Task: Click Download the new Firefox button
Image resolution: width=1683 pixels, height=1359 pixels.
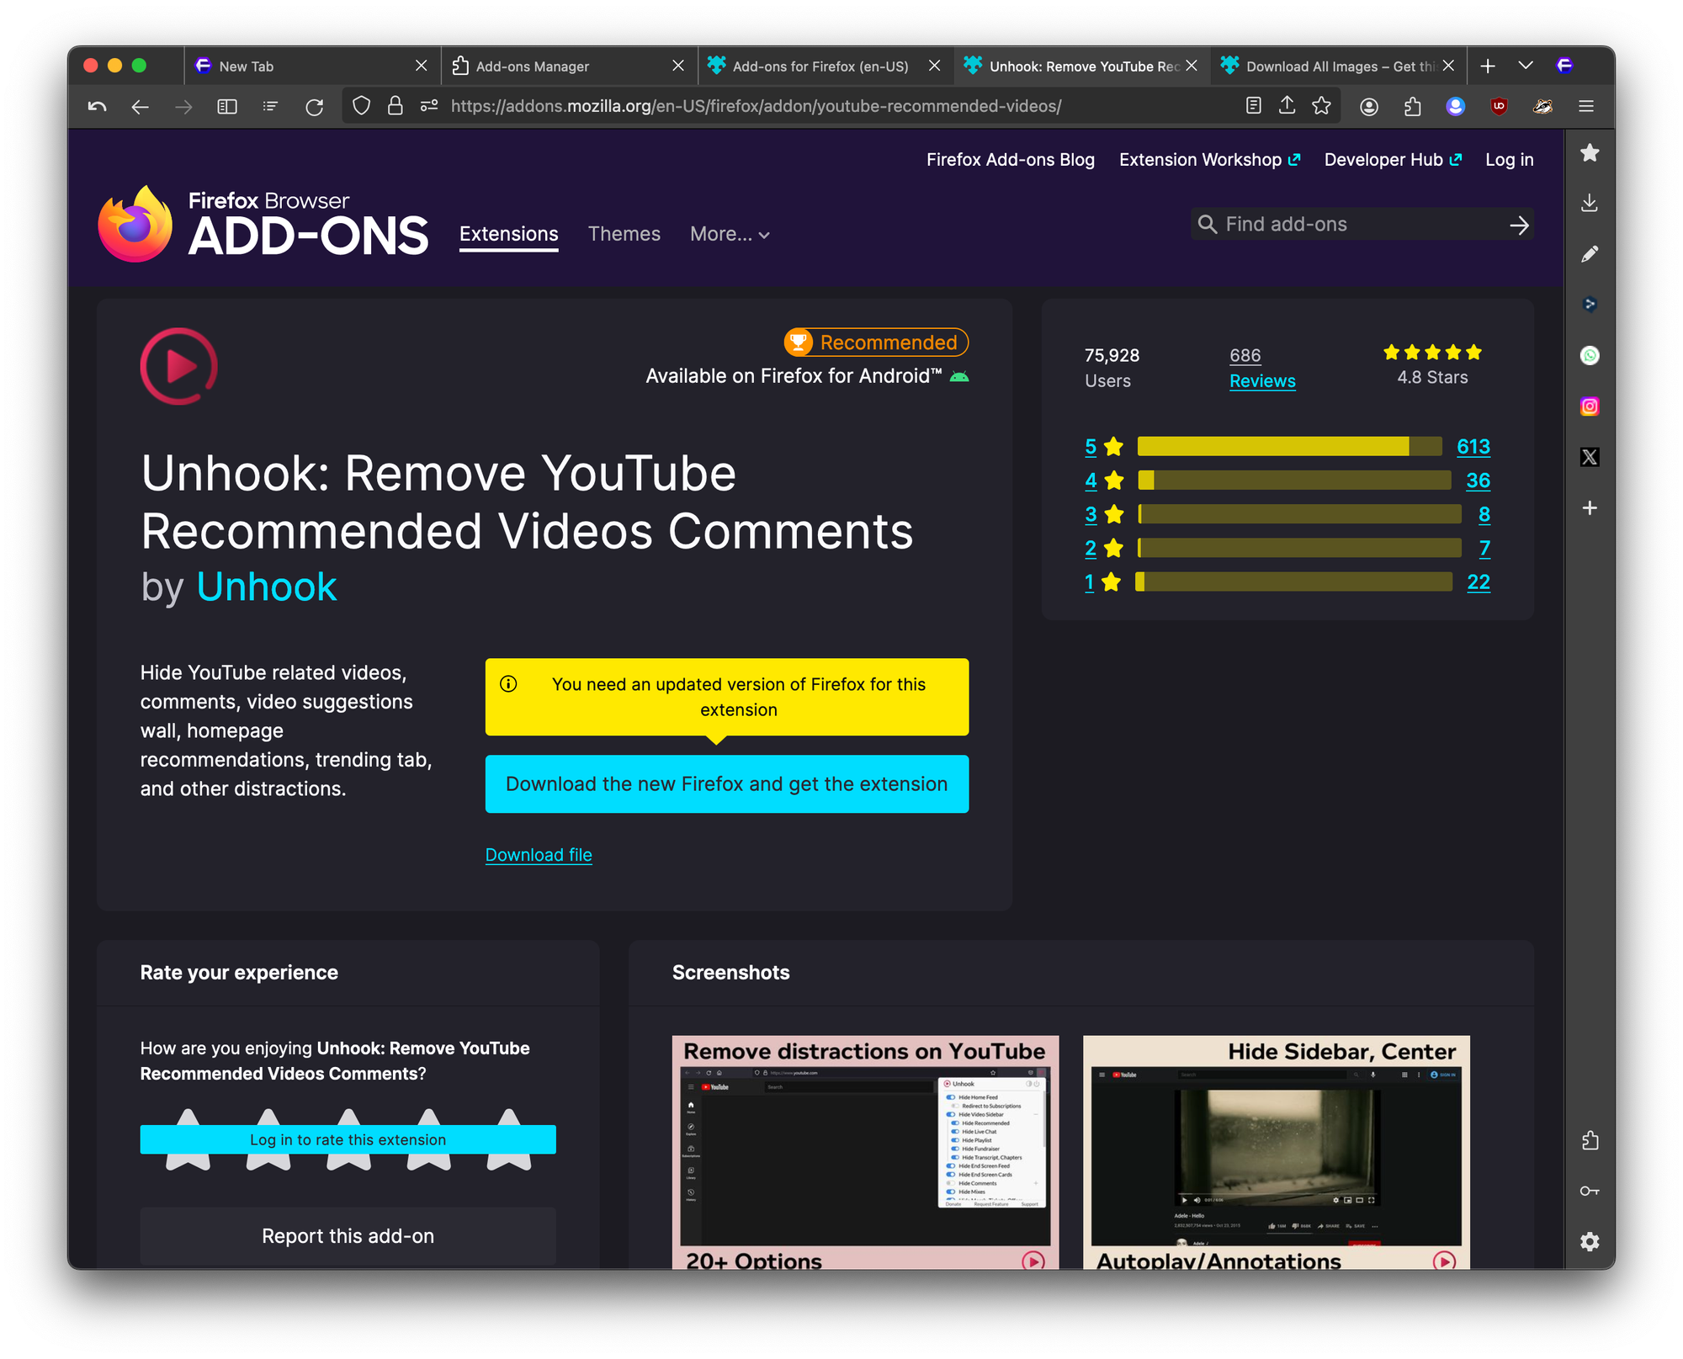Action: coord(727,784)
